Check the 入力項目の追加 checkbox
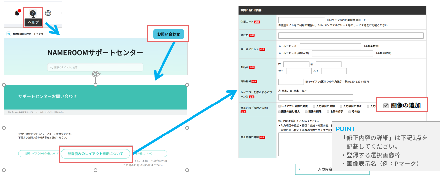Screen dimensions: 443x179 [314, 106]
